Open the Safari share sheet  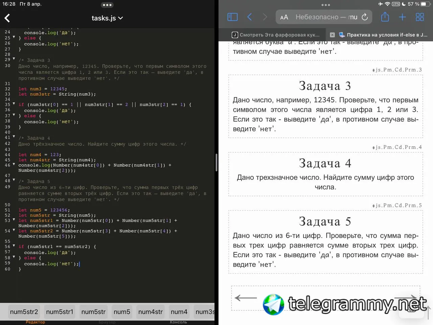click(x=385, y=17)
